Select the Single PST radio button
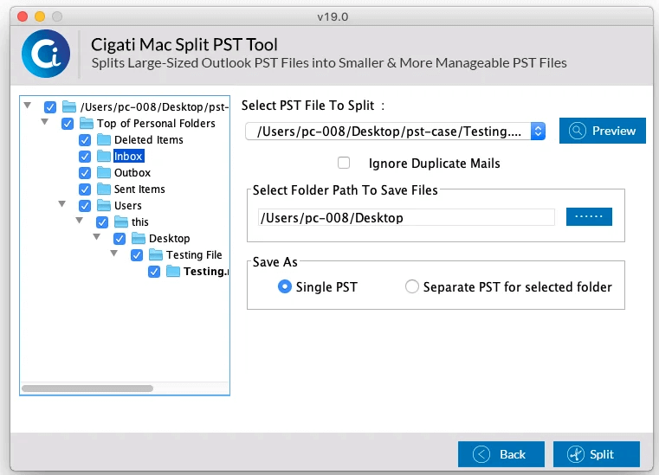The image size is (659, 475). pyautogui.click(x=285, y=287)
